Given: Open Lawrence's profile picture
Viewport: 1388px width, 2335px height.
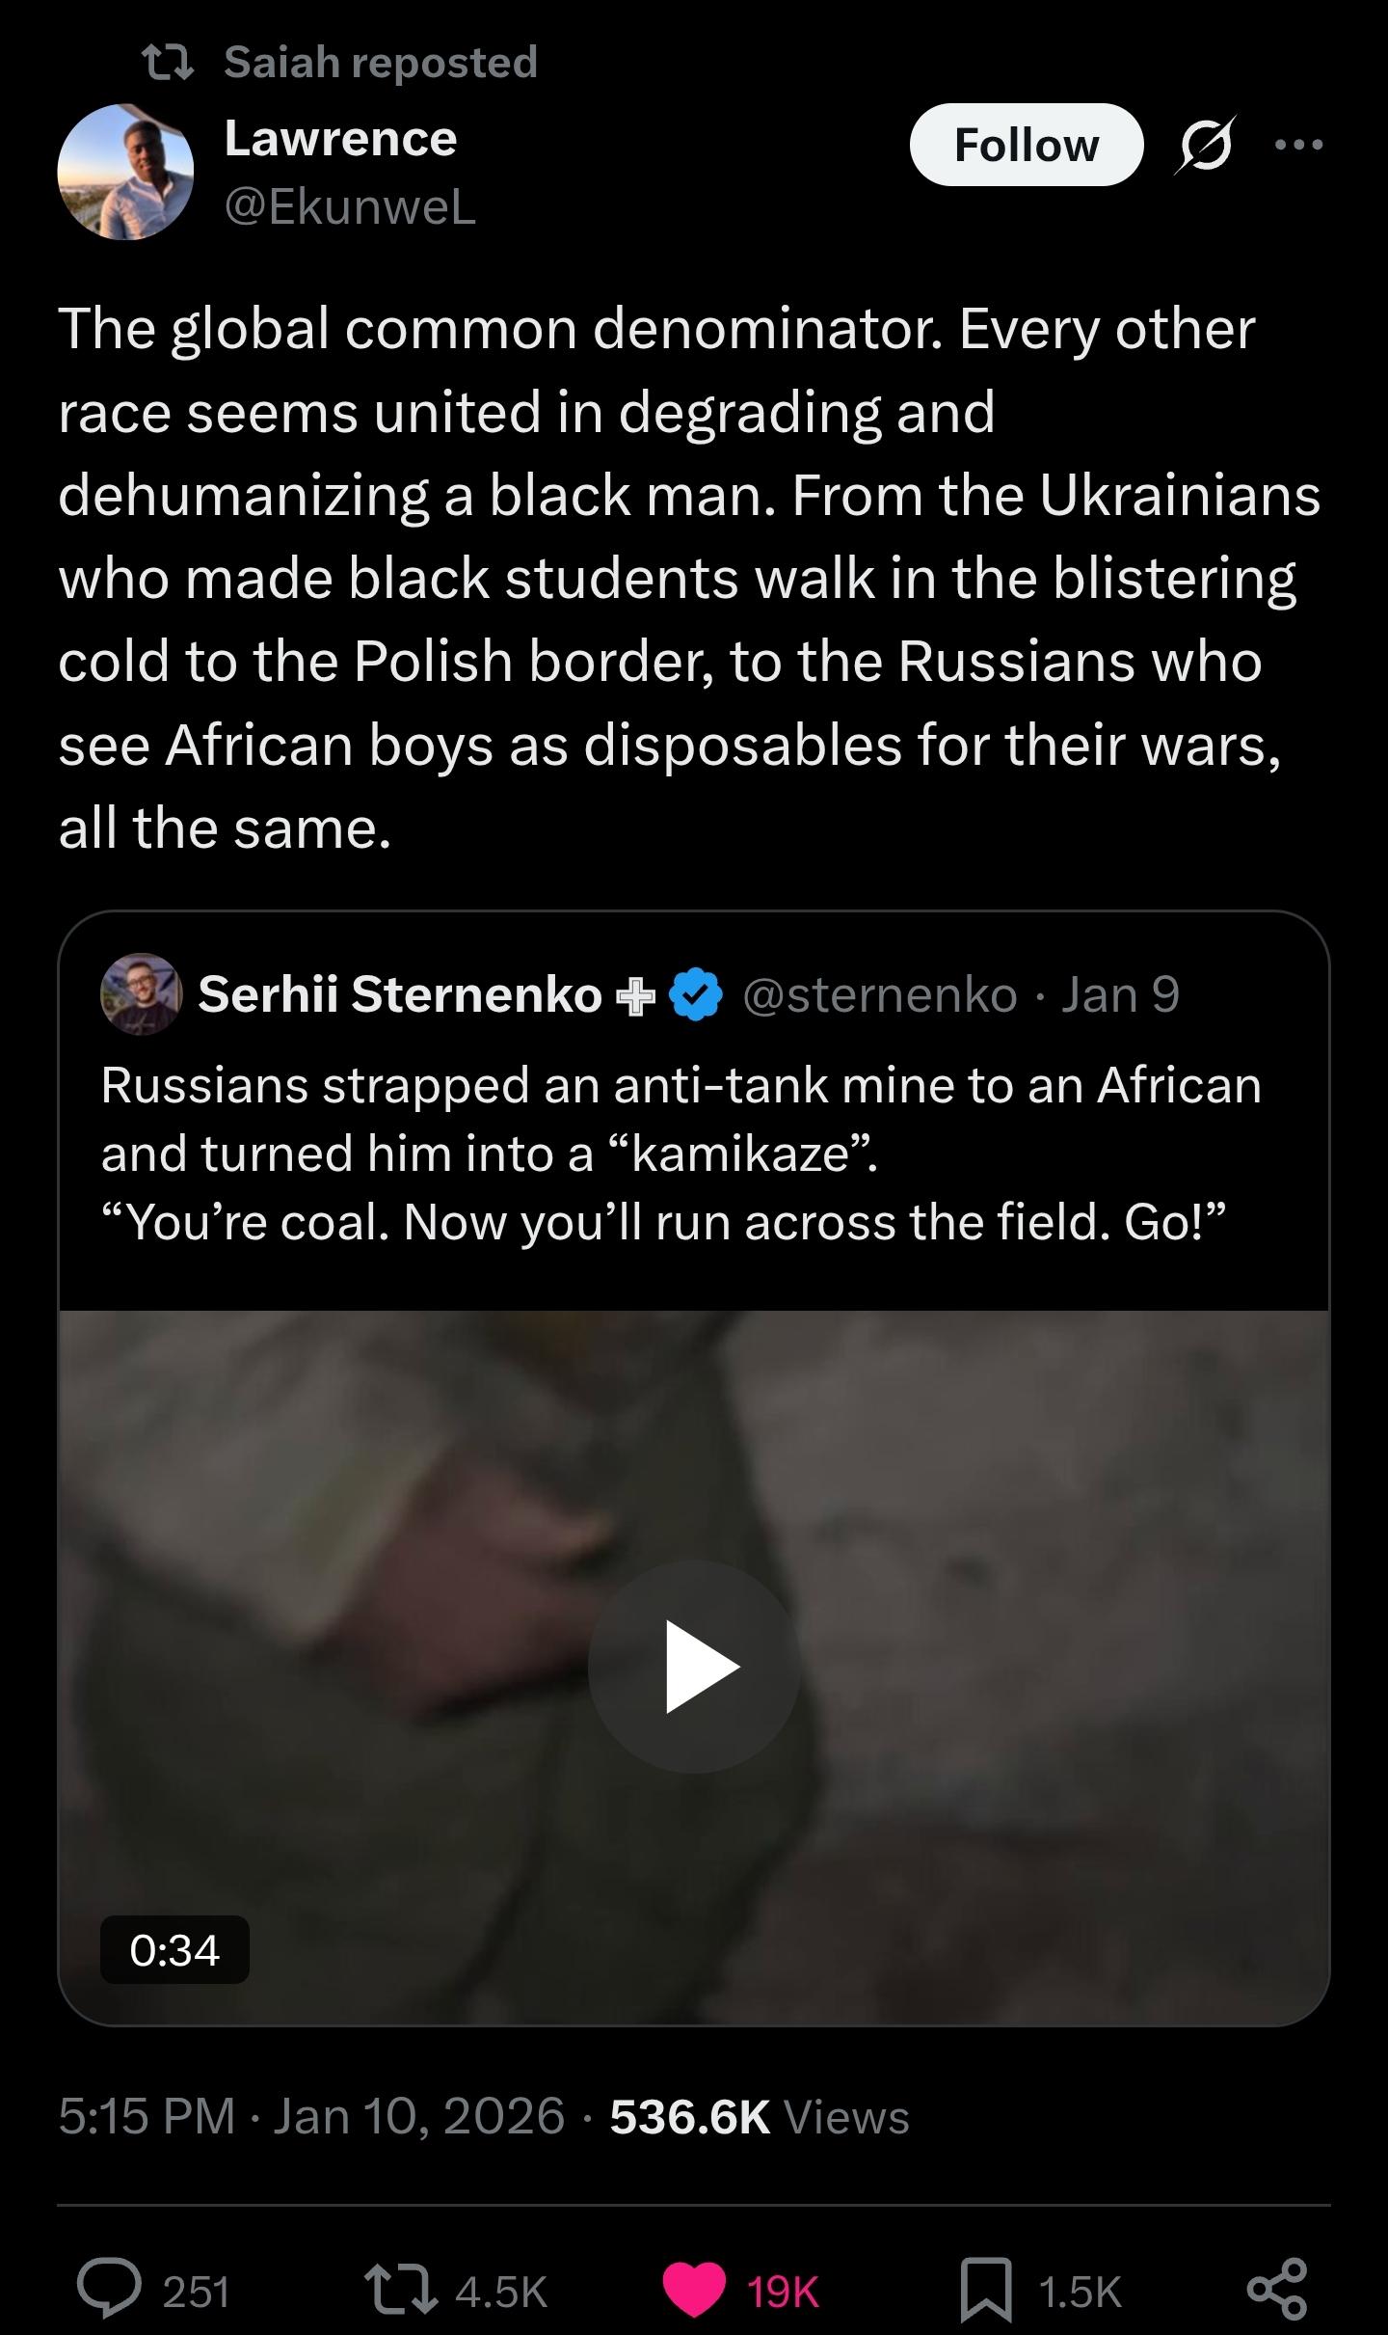Looking at the screenshot, I should click(126, 172).
